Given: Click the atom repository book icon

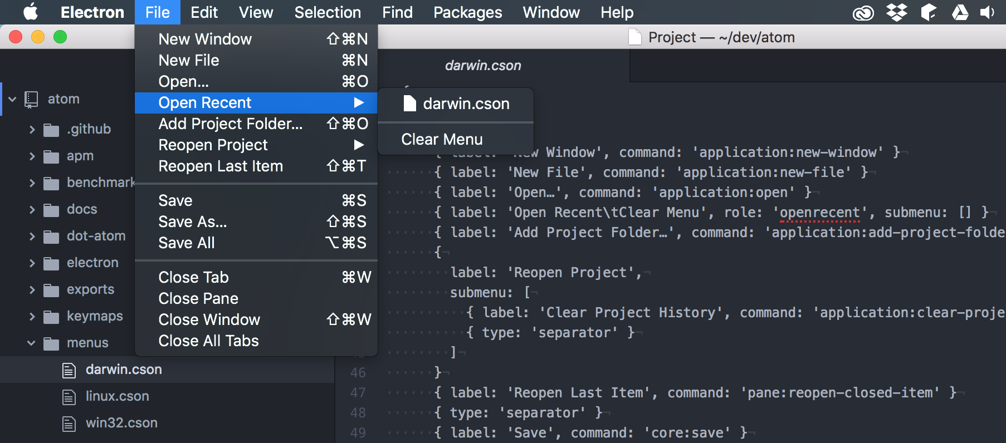Looking at the screenshot, I should pyautogui.click(x=31, y=99).
